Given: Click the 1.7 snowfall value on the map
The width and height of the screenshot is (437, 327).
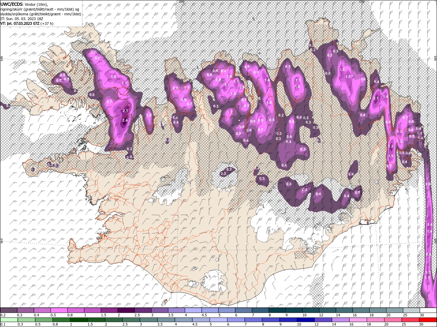Looking at the screenshot, I should 236,82.
